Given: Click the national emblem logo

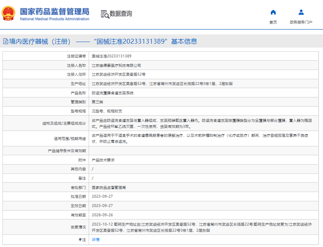Looking at the screenshot, I should [8, 13].
